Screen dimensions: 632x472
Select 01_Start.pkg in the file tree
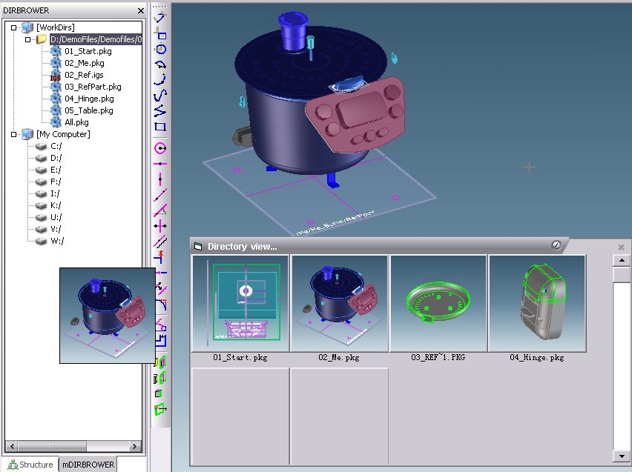pyautogui.click(x=88, y=51)
